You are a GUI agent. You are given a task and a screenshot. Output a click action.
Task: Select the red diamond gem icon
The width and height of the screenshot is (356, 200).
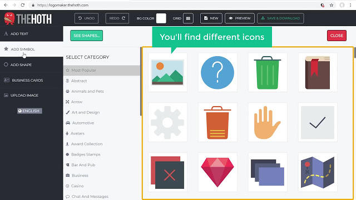coord(217,172)
